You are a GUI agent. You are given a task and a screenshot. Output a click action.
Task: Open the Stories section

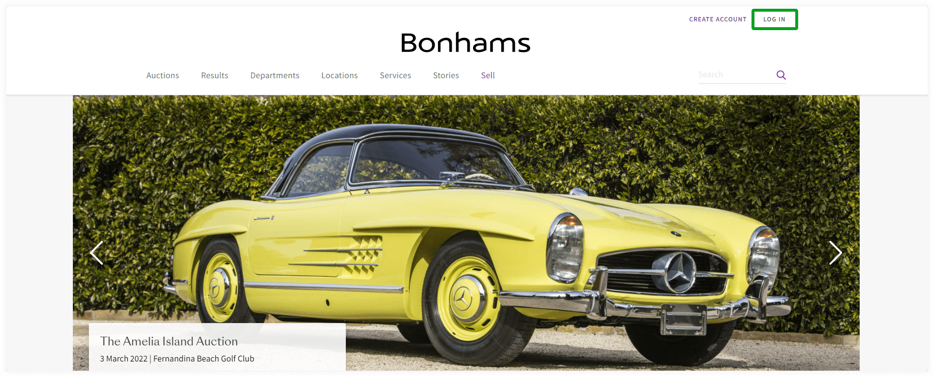click(446, 75)
